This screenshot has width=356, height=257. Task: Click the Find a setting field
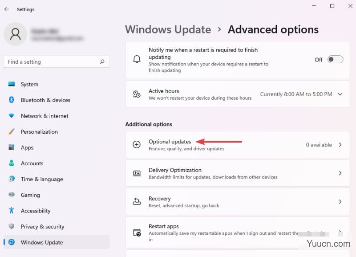point(57,61)
